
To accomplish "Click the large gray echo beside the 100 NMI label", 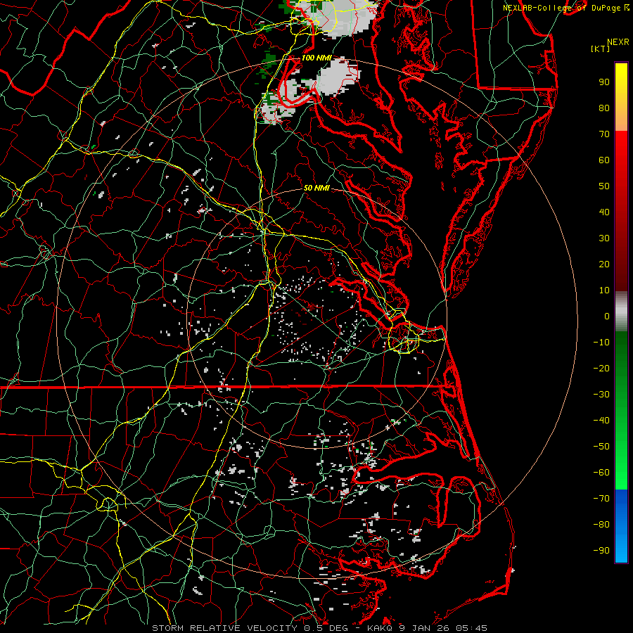I will (x=338, y=77).
